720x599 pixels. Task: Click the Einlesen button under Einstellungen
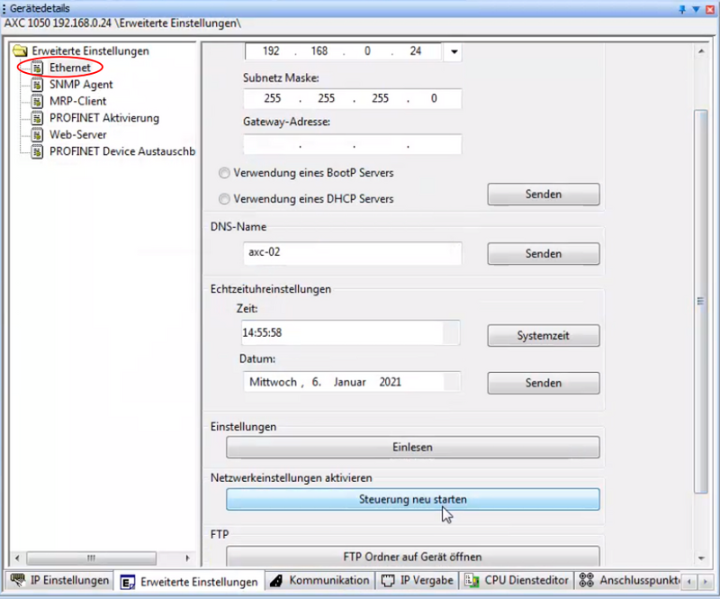click(412, 447)
